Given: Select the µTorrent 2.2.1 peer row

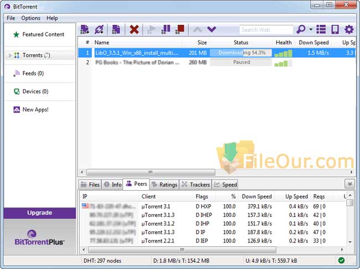Looking at the screenshot, I should (x=213, y=241).
